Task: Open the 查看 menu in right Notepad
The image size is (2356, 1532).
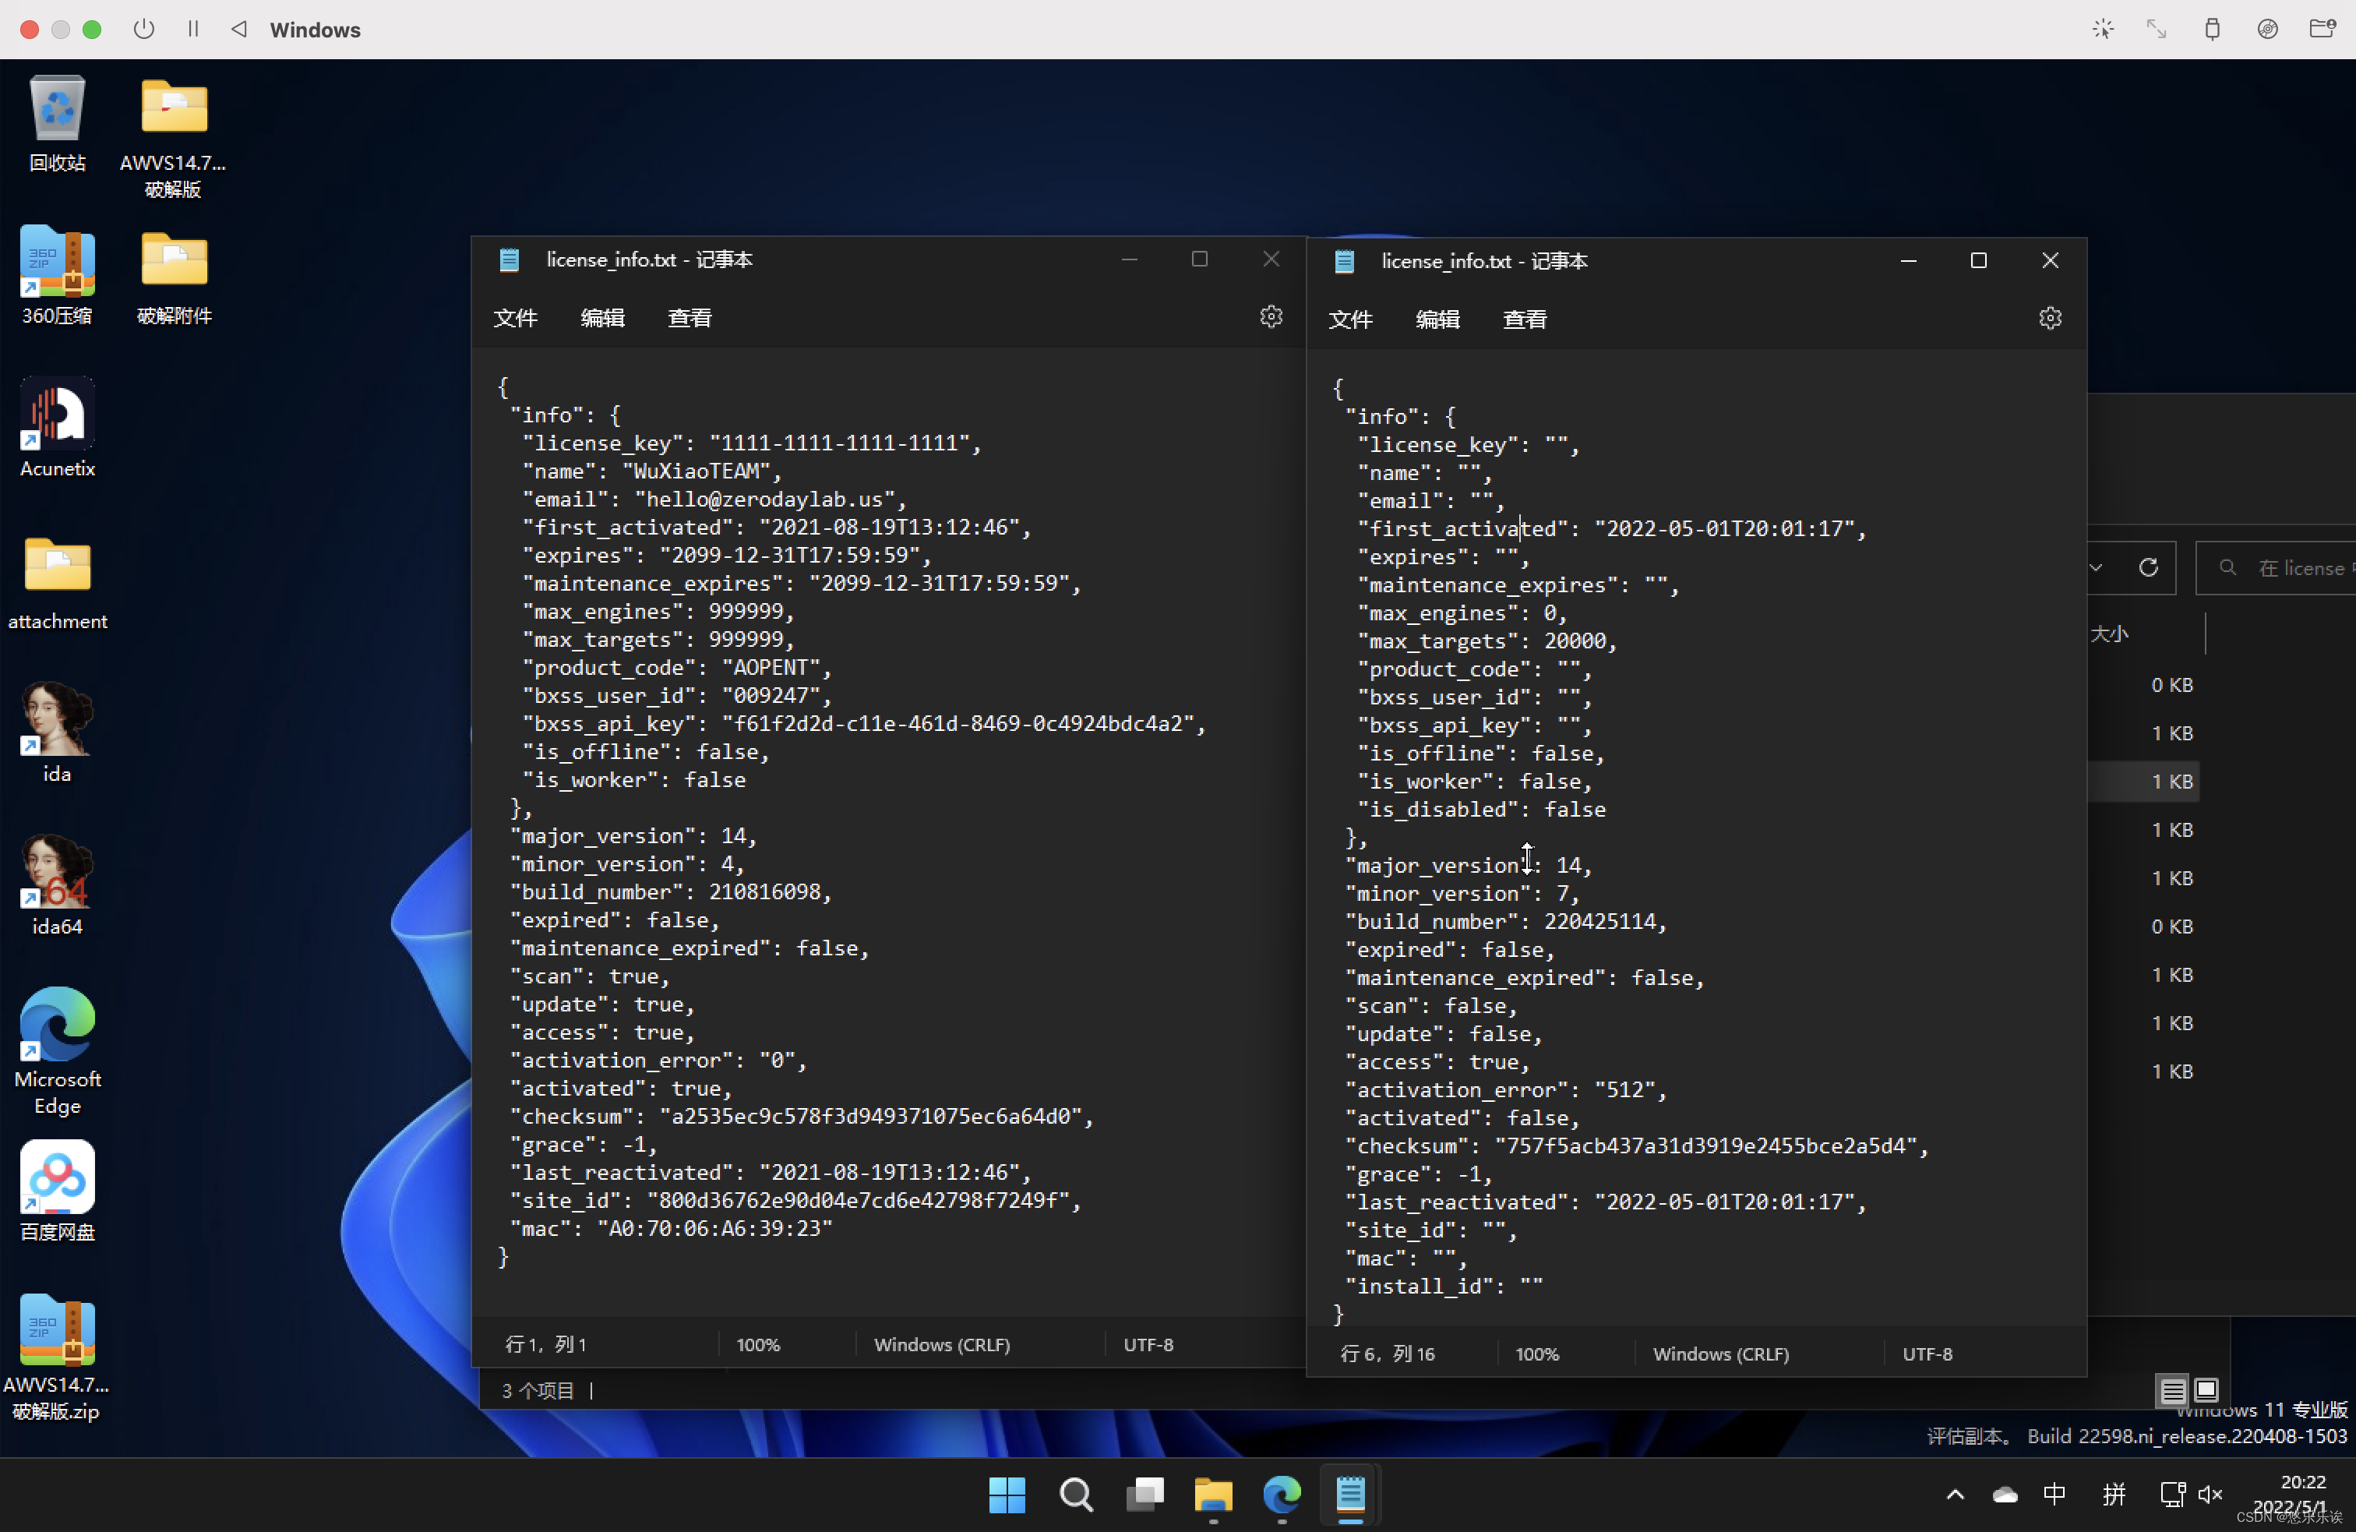Action: click(x=1525, y=319)
